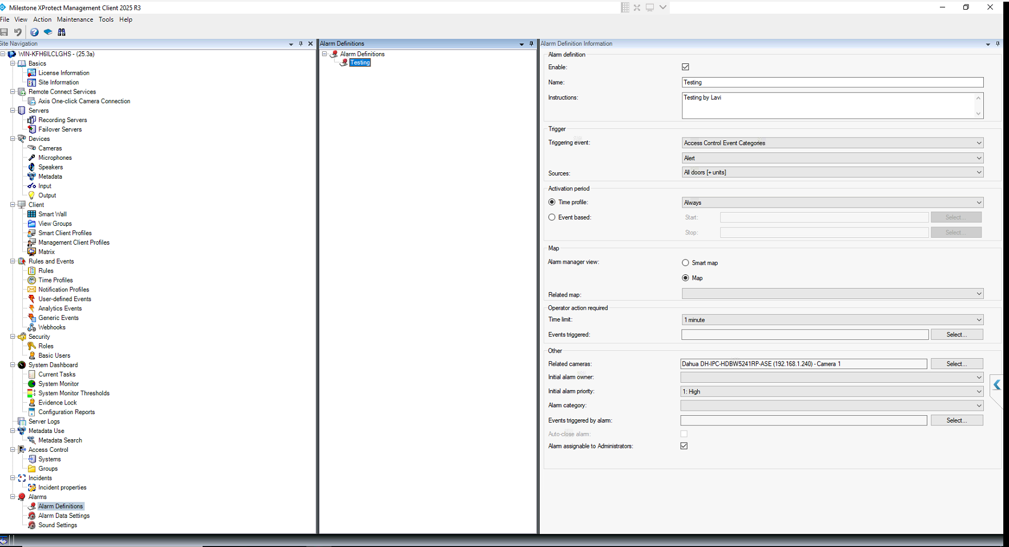1009x547 pixels.
Task: Toggle Alarm assignable to Administrators checkbox
Action: pos(684,446)
